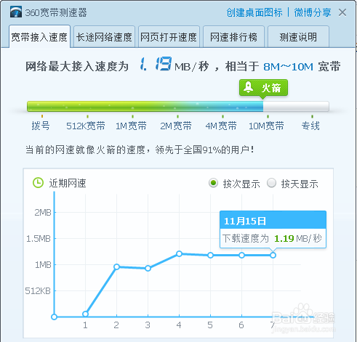Click chart data point for test 1

pos(85,314)
